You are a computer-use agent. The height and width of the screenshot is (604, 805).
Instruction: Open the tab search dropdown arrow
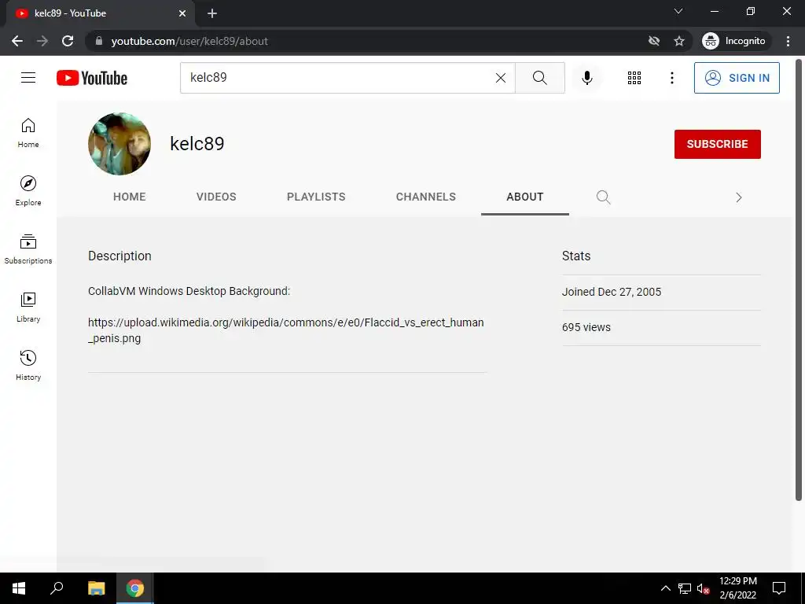(x=678, y=11)
